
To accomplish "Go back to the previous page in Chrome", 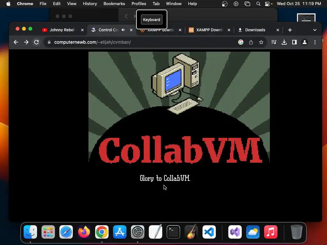I will [16, 42].
